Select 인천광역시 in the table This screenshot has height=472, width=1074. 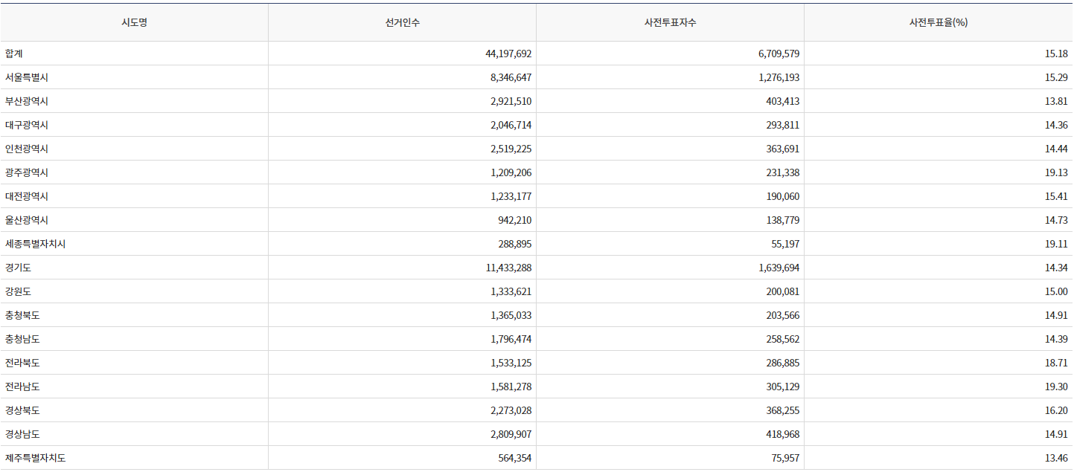(27, 149)
